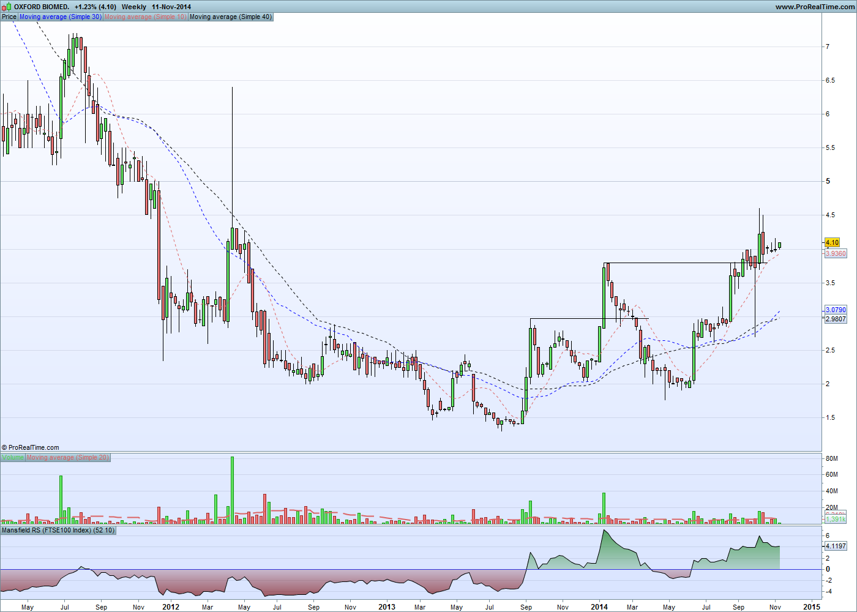
Task: Click the green 1,391k volume value tag
Action: 836,519
